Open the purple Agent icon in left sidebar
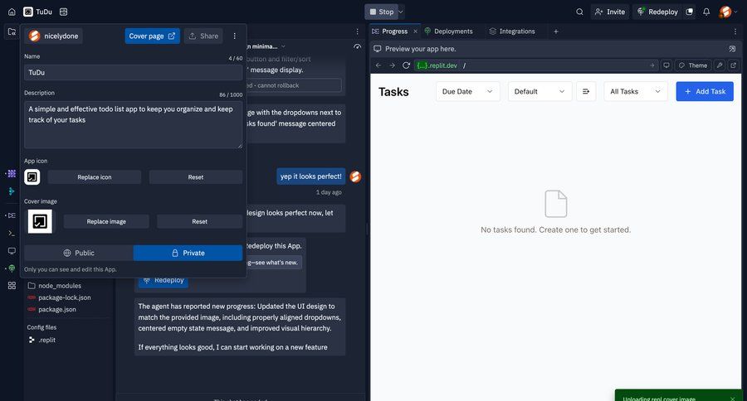Screen dimensions: 747x401 pos(12,174)
